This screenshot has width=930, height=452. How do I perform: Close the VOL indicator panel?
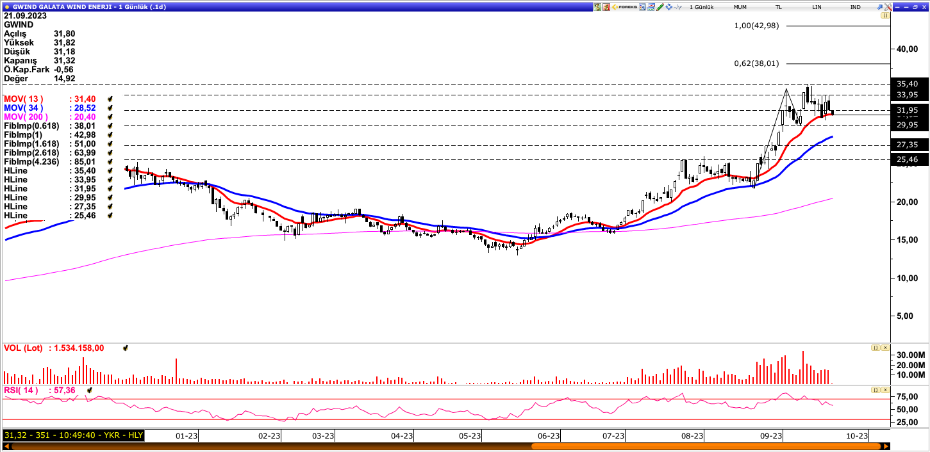point(884,348)
